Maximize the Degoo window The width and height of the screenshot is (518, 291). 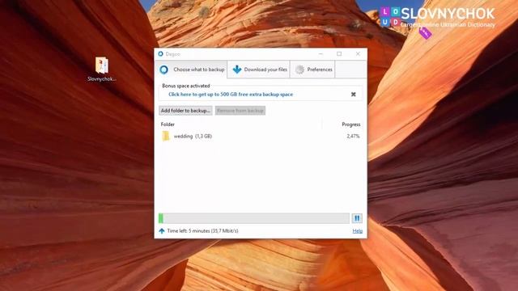pos(339,54)
